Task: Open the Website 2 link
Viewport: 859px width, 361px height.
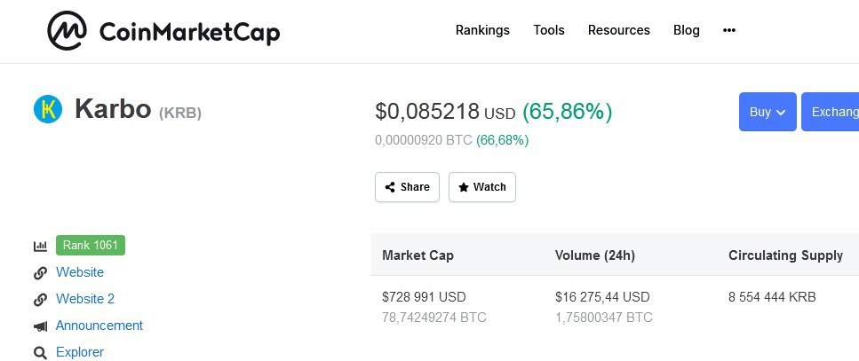Action: (85, 299)
